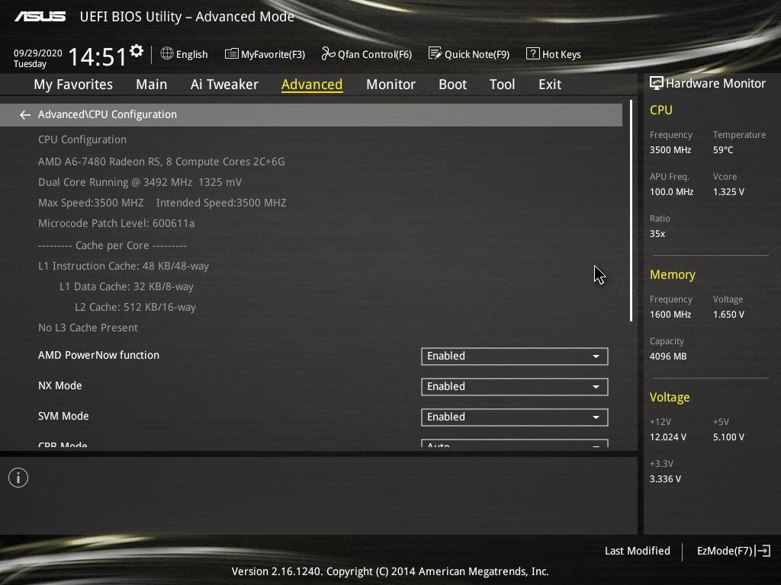Select the Advanced tab

point(312,85)
